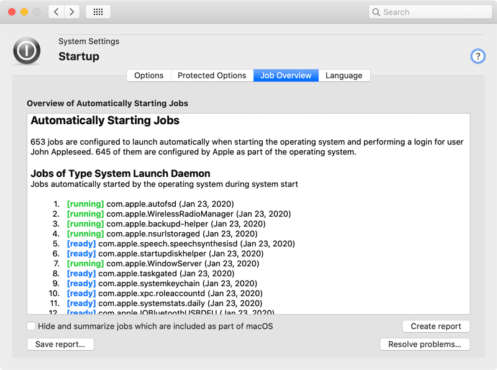The height and width of the screenshot is (370, 497).
Task: Click the magnifying glass in the search field
Action: click(x=376, y=12)
